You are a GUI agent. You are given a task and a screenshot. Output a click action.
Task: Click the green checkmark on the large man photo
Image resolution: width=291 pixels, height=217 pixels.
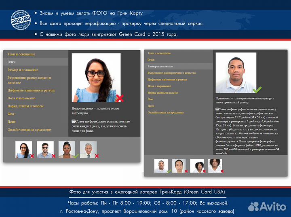(x=257, y=90)
